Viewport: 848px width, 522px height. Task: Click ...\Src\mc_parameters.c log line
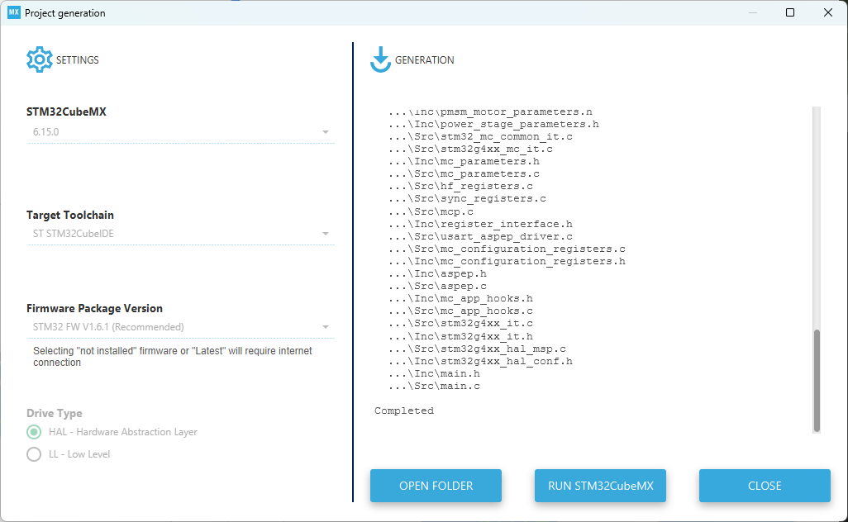[464, 173]
